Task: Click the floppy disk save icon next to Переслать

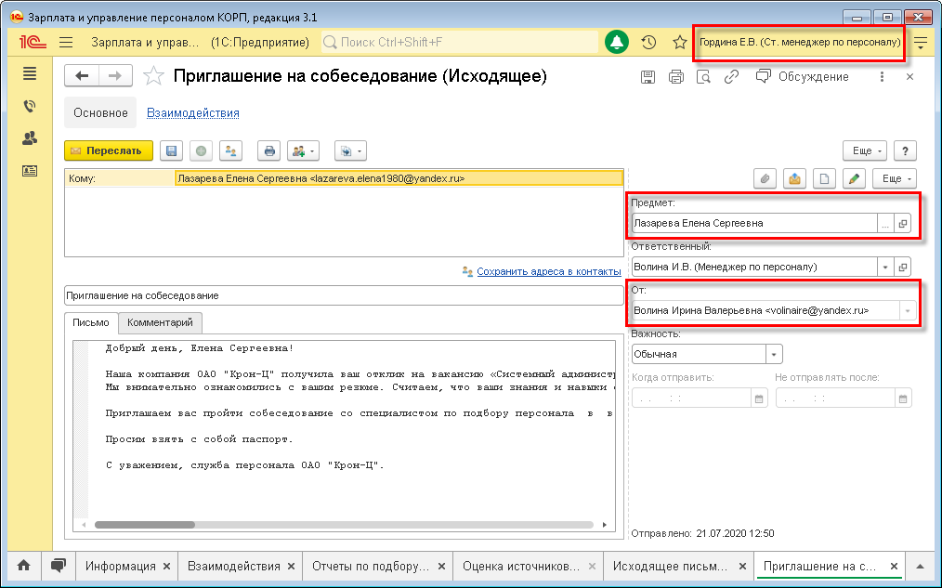Action: [170, 150]
